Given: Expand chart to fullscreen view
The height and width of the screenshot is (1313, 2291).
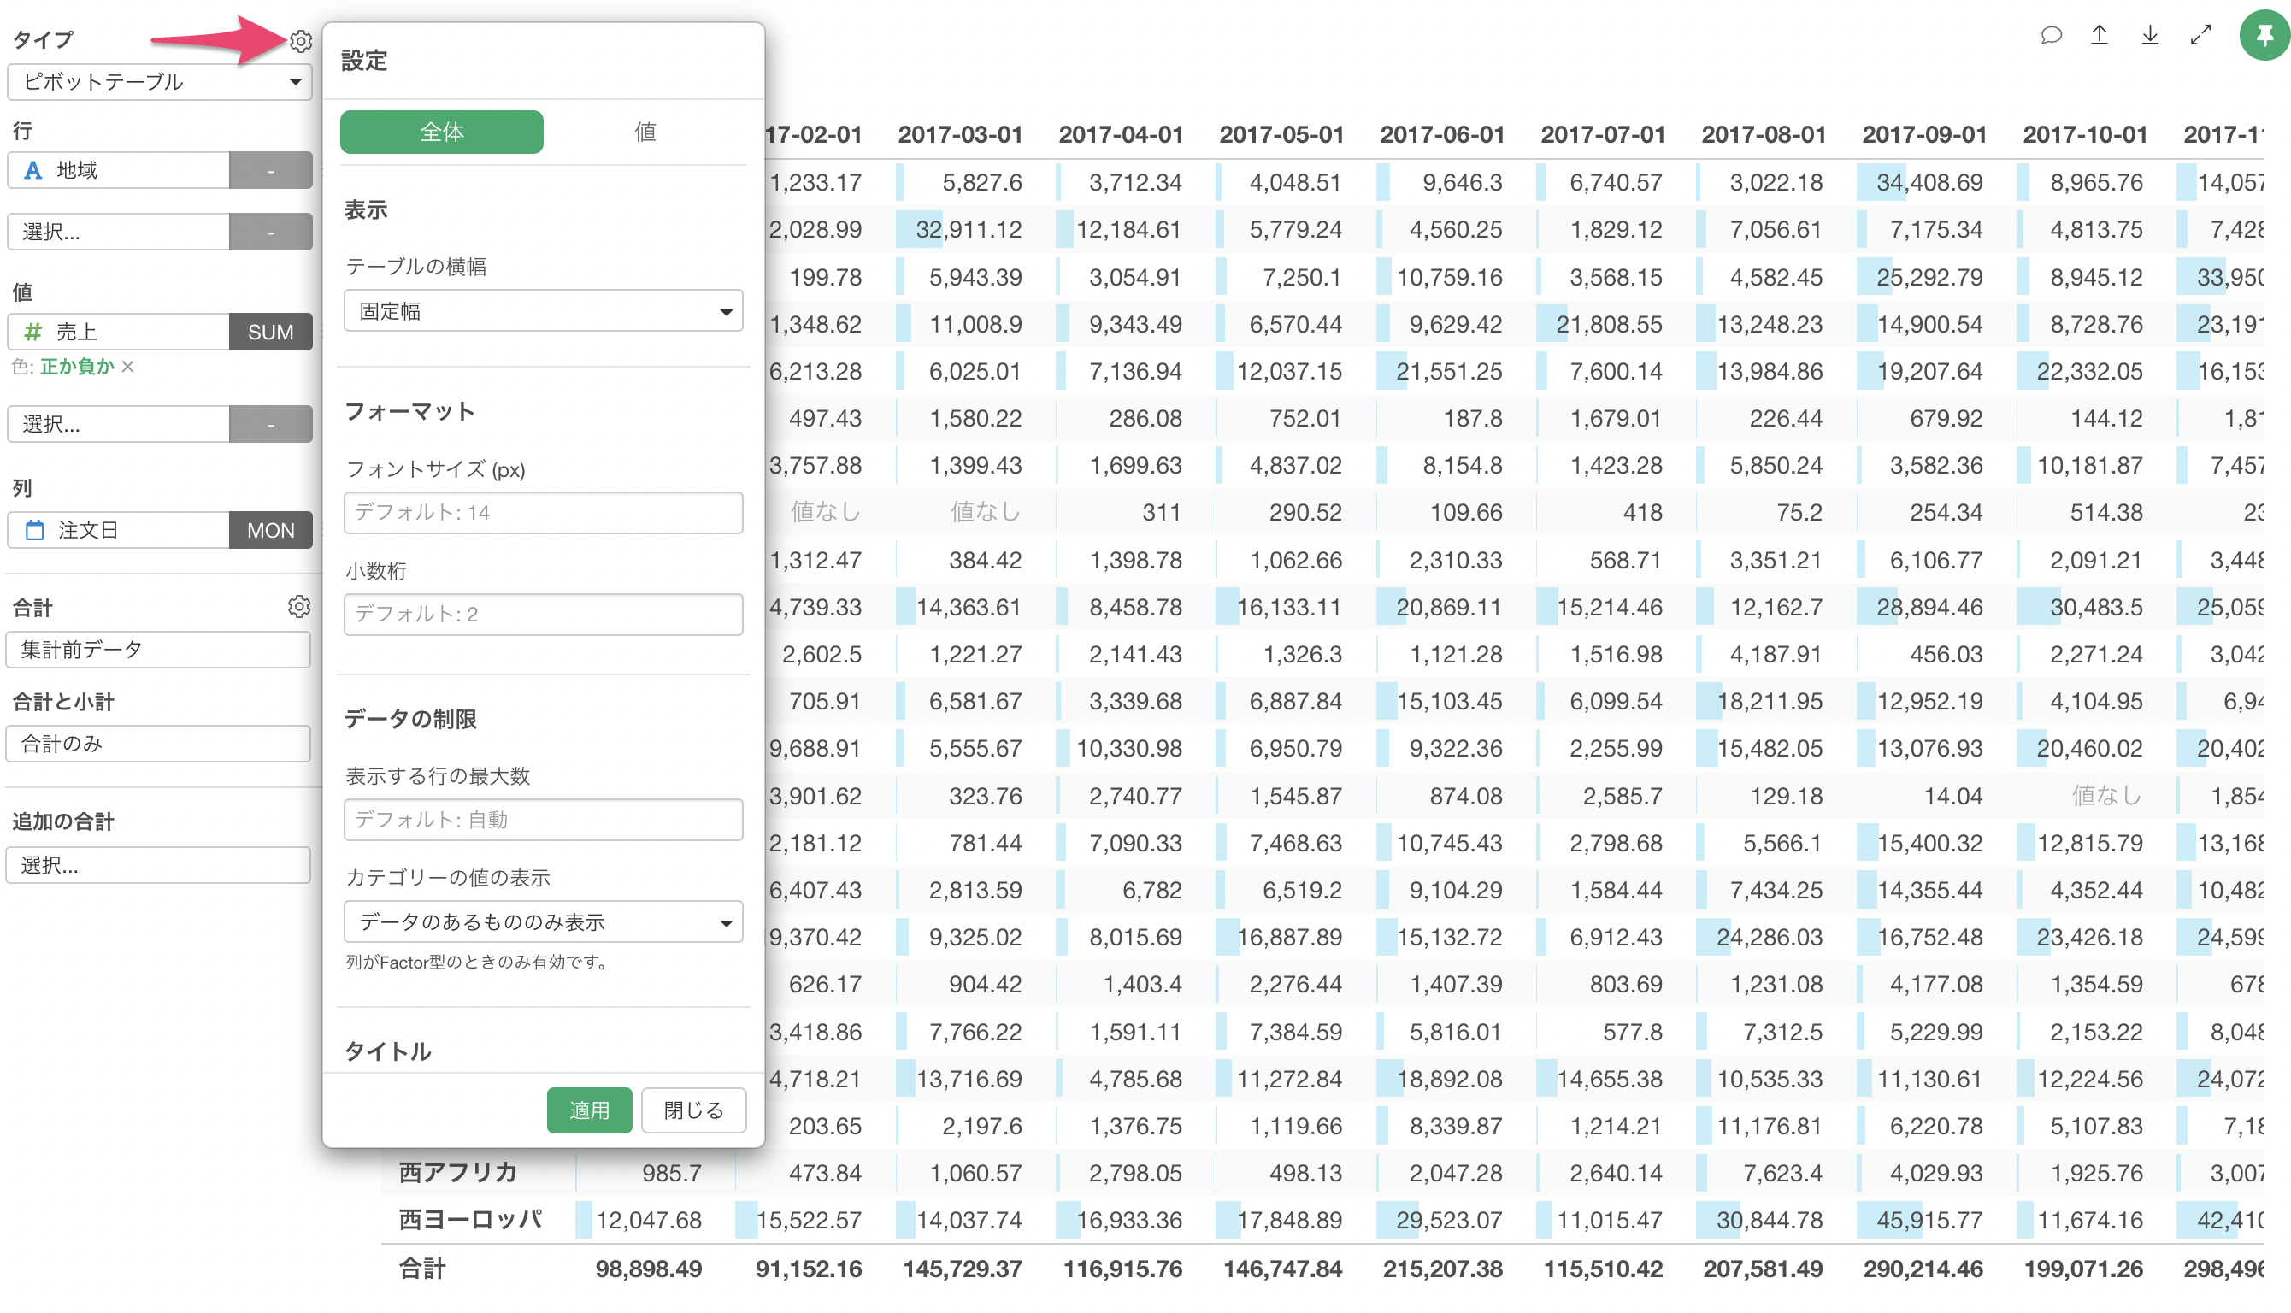Looking at the screenshot, I should (2201, 35).
